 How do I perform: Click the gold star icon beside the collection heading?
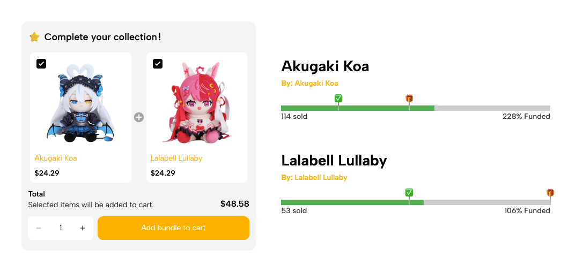click(x=34, y=37)
